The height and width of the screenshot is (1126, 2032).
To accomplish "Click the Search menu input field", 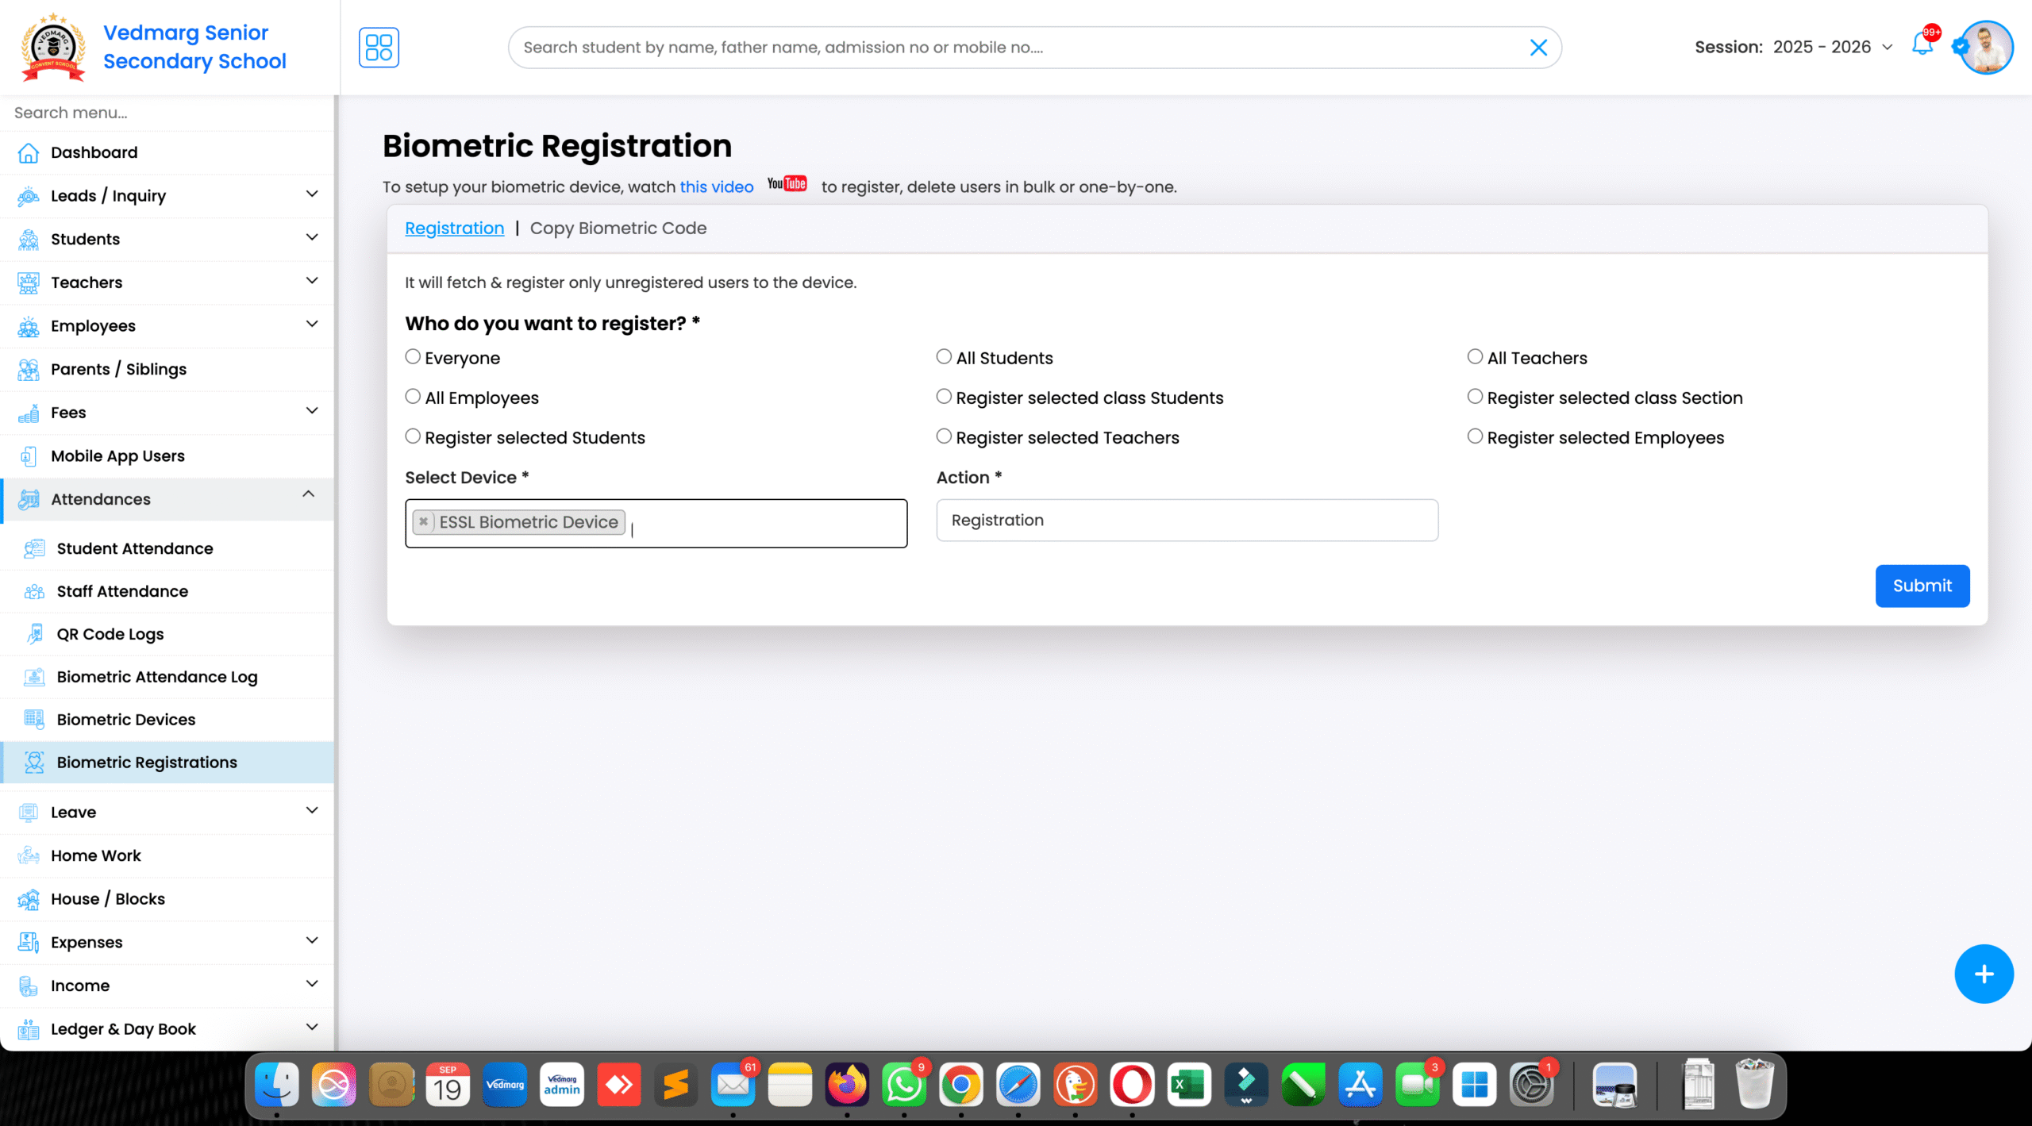I will [167, 113].
